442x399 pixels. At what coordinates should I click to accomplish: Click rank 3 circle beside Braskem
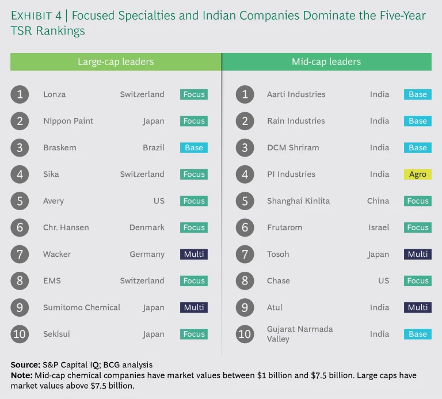[x=20, y=148]
